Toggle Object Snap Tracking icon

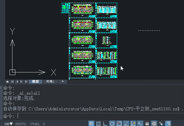click(126, 124)
